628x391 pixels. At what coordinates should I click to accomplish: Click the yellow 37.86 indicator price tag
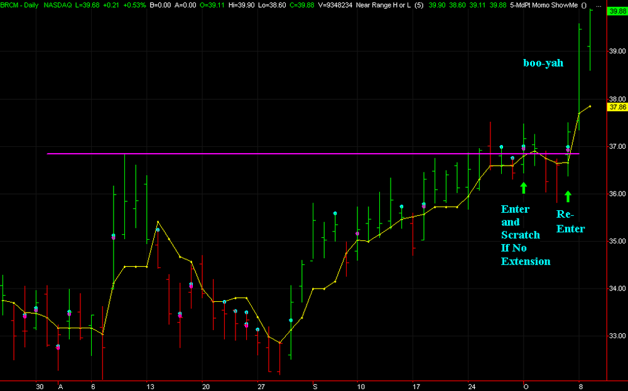[x=617, y=107]
